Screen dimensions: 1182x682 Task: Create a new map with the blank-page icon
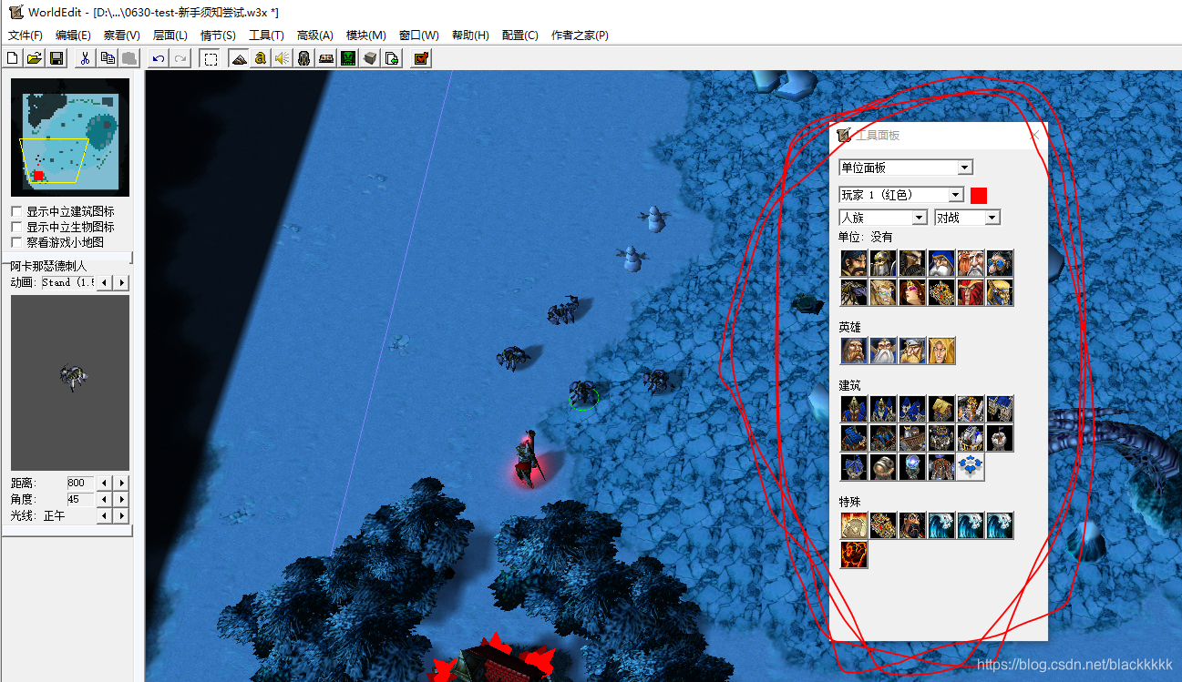(x=13, y=58)
